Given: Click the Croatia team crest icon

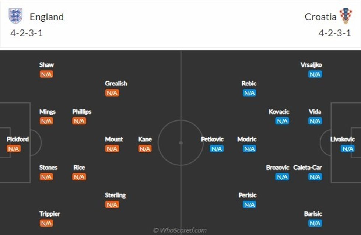Looking at the screenshot, I should tap(346, 16).
